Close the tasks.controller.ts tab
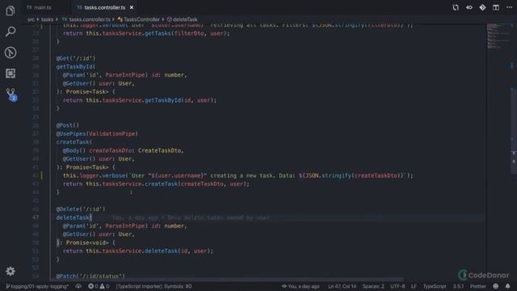Screen dimensions: 517x291 click(x=132, y=7)
